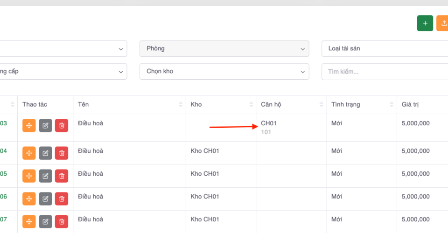Click the orange upload export button
The width and height of the screenshot is (448, 233).
coord(442,23)
